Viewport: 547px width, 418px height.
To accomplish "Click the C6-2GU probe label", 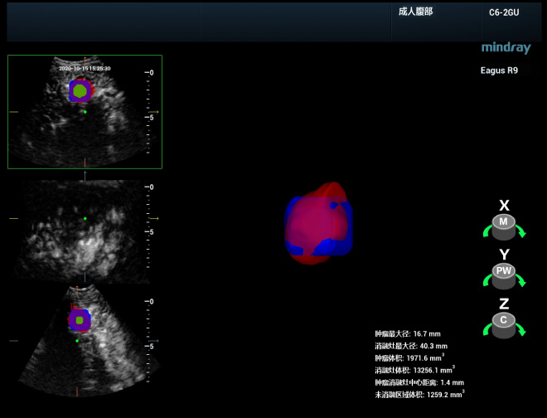I will (x=505, y=12).
